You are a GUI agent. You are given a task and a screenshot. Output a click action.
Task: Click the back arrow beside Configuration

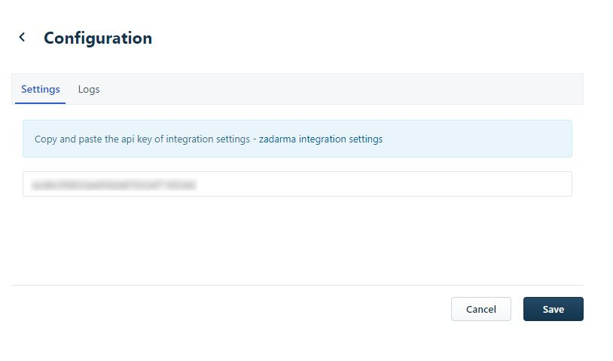click(22, 37)
